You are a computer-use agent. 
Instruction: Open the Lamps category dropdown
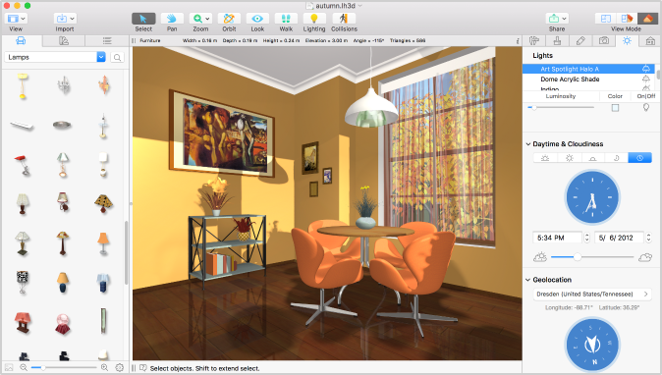coord(101,57)
